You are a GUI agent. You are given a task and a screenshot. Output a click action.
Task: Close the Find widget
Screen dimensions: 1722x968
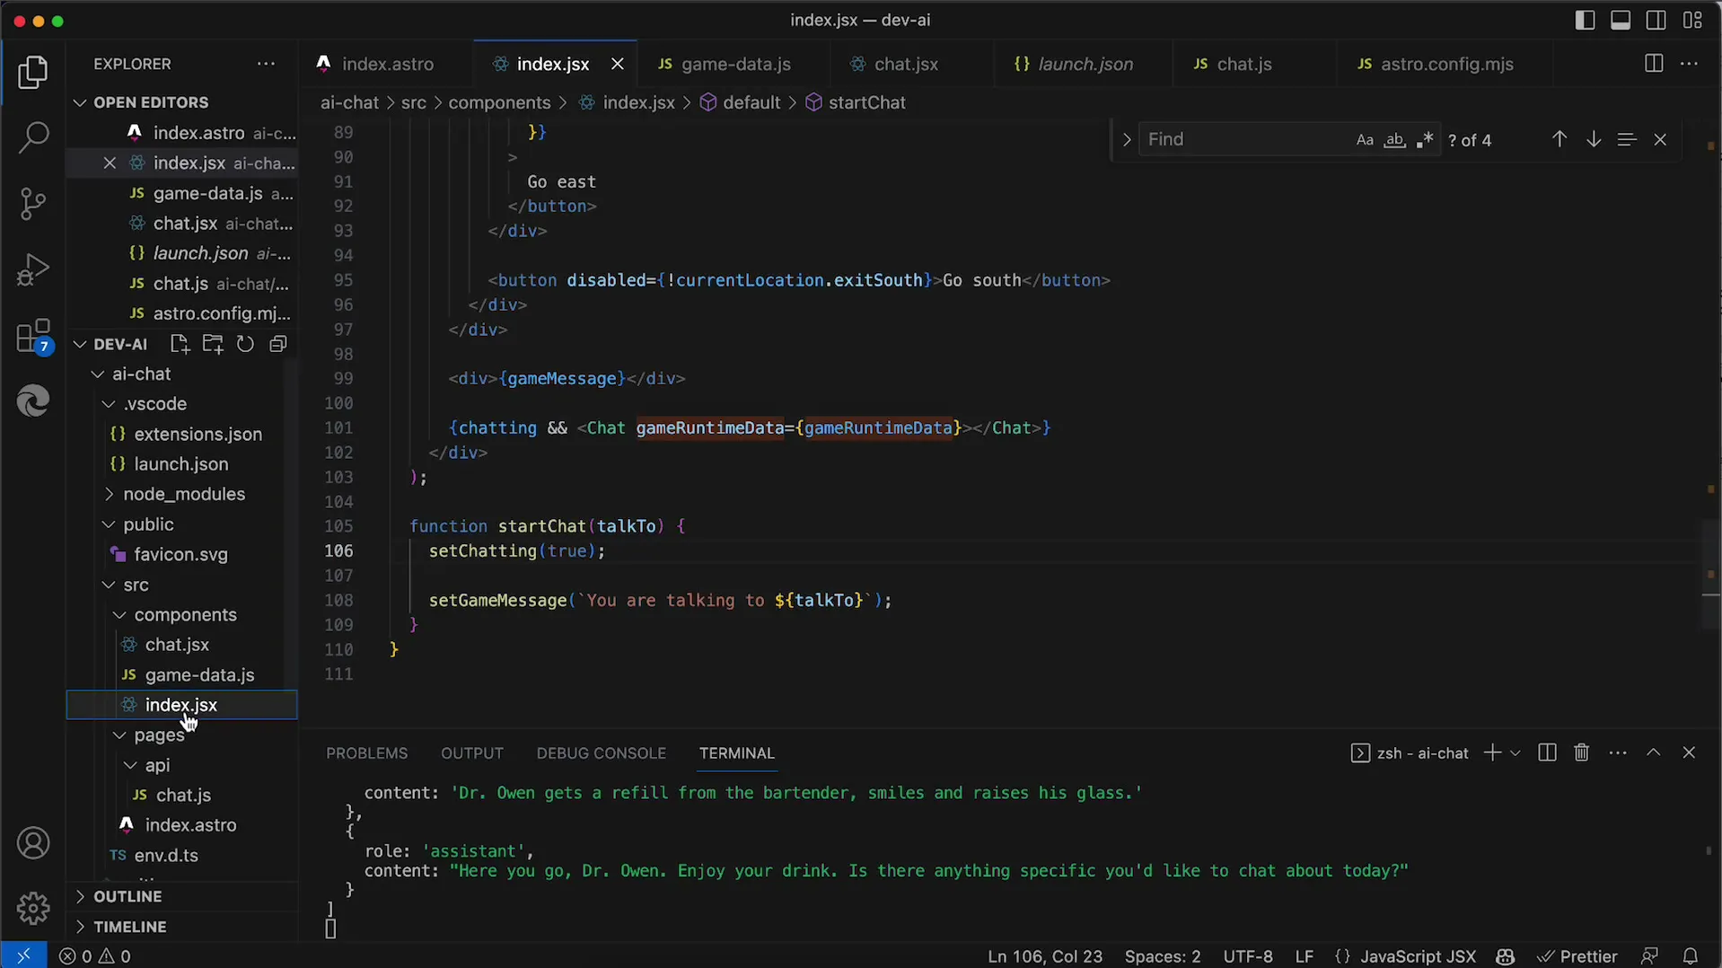[x=1660, y=139]
